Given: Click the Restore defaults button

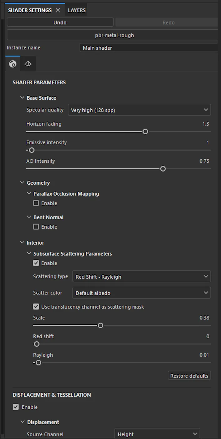Looking at the screenshot, I should coord(189,376).
